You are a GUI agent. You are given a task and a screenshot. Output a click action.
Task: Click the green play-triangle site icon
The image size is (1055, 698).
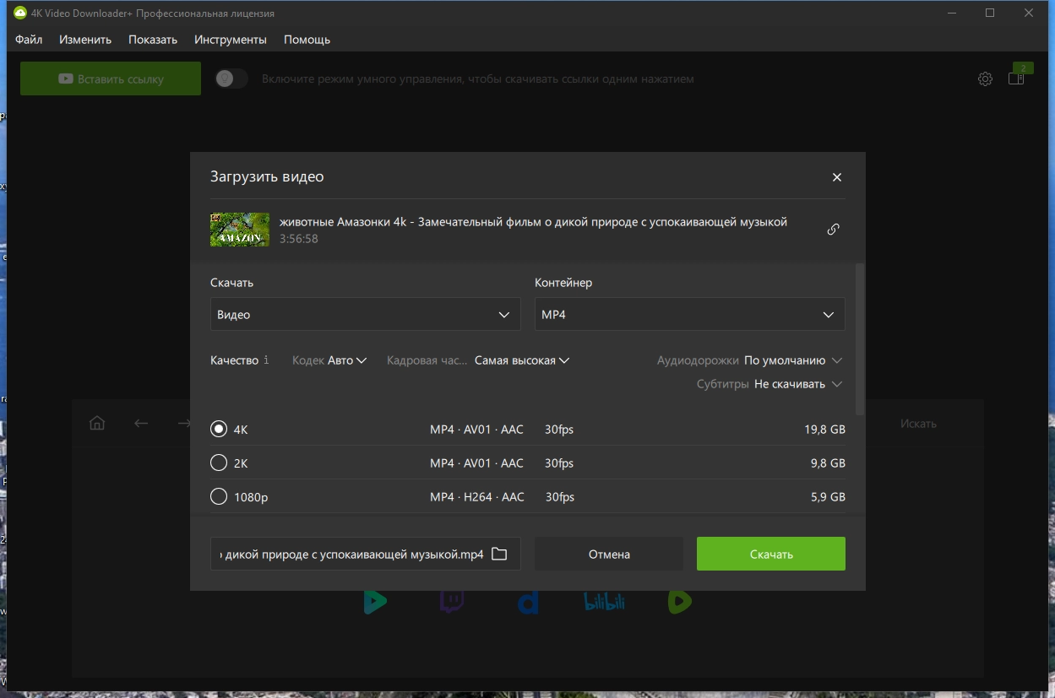[375, 602]
